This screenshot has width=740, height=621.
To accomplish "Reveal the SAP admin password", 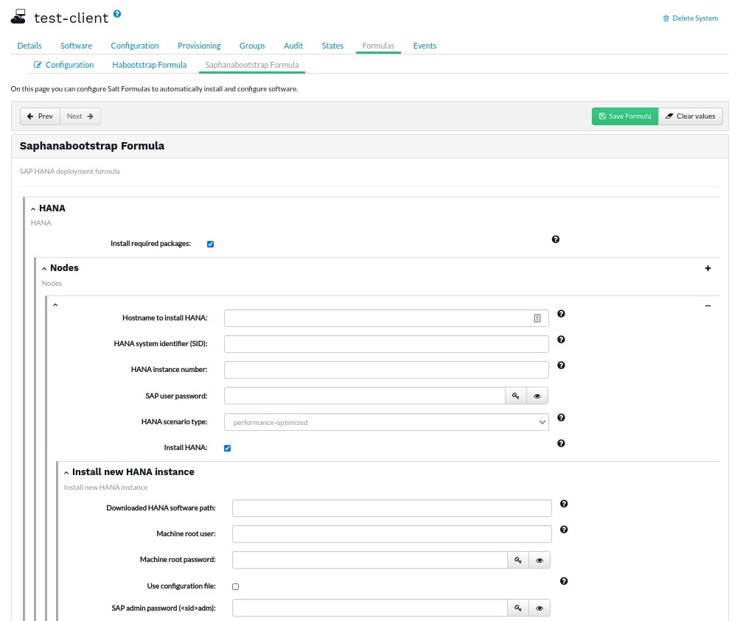I will (x=540, y=608).
